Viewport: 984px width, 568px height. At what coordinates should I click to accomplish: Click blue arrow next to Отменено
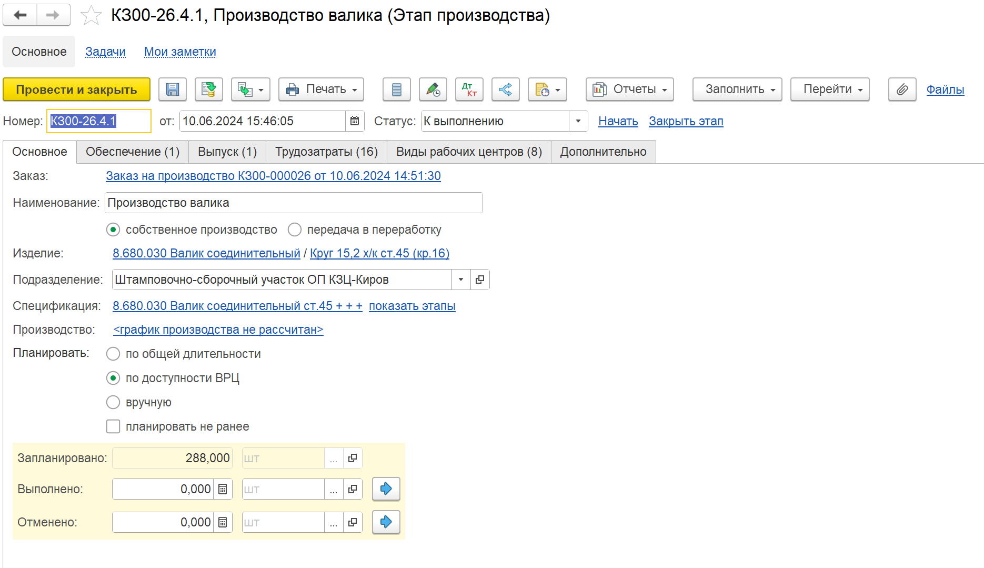point(386,522)
